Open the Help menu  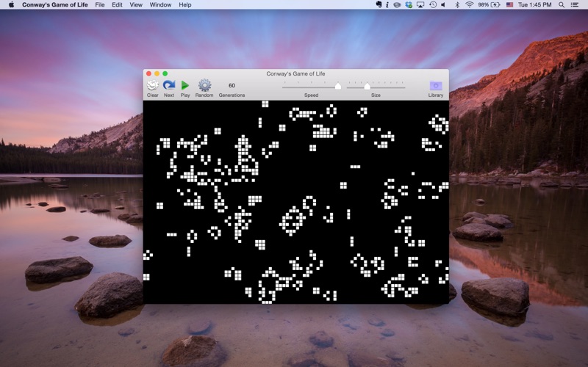pos(185,4)
